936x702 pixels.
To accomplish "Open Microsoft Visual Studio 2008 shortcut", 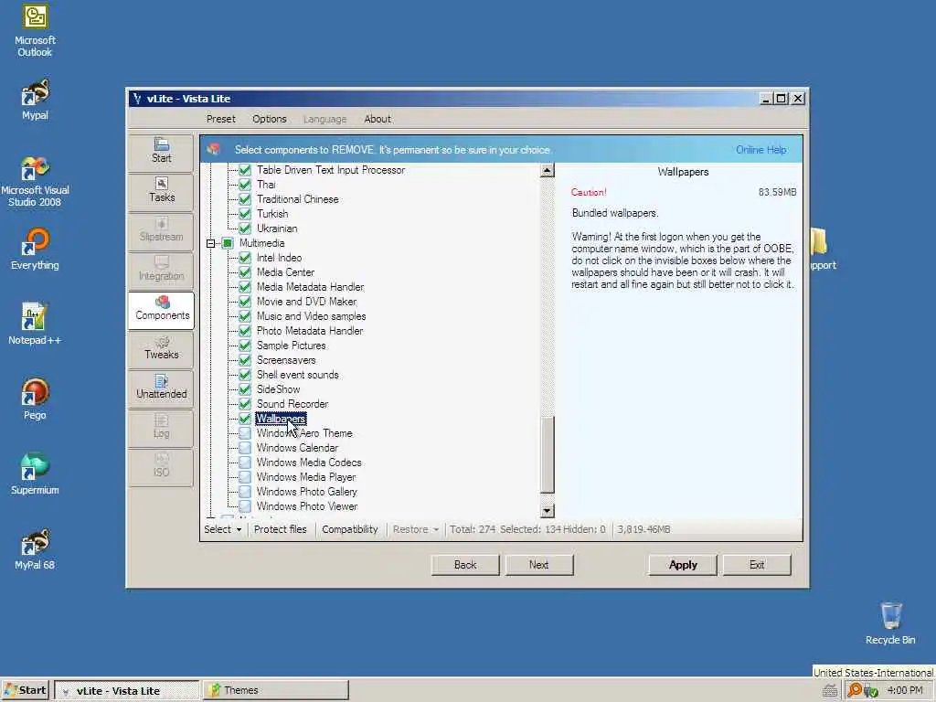I will [x=35, y=181].
